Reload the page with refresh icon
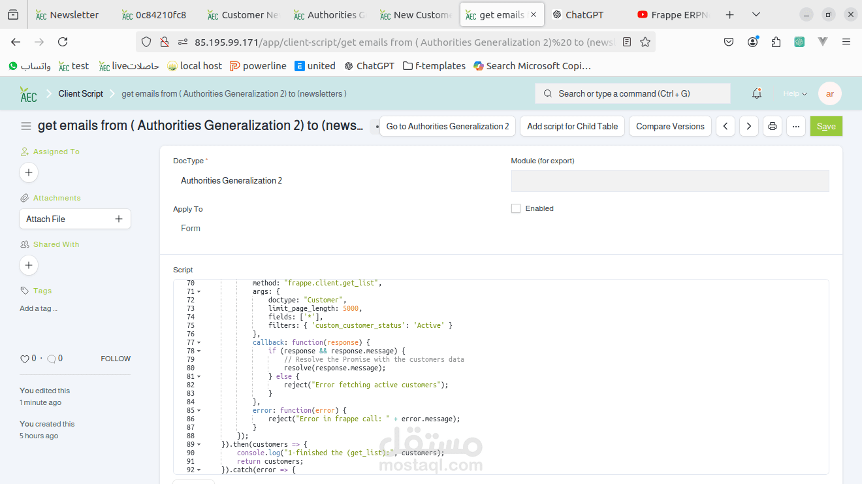The width and height of the screenshot is (862, 484). 63,42
